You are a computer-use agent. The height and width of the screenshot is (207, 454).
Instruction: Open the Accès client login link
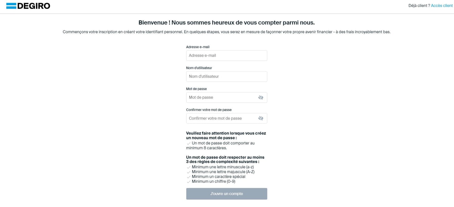click(x=442, y=6)
